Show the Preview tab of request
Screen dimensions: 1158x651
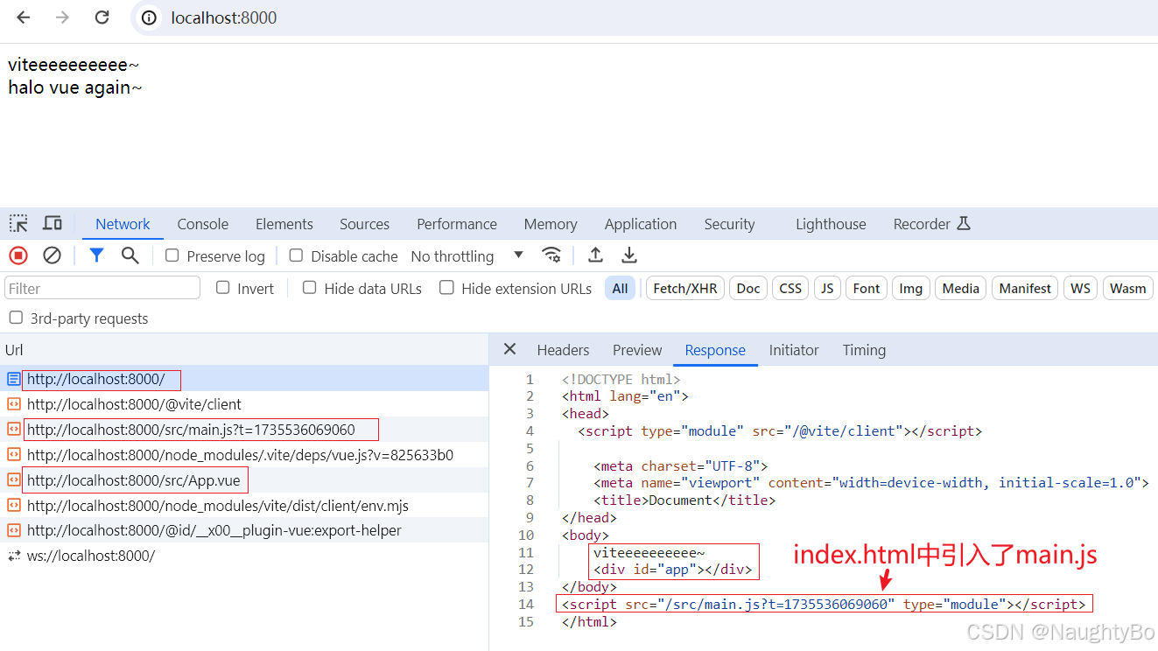click(637, 350)
